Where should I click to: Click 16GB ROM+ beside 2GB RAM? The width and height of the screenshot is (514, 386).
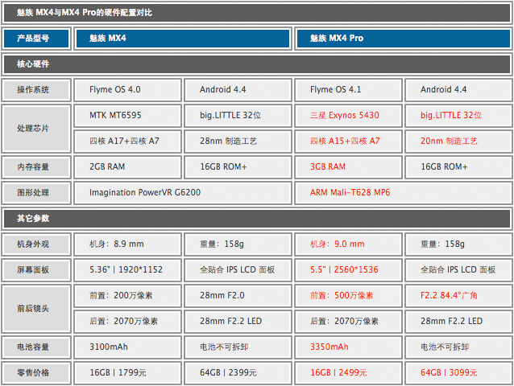pyautogui.click(x=238, y=166)
